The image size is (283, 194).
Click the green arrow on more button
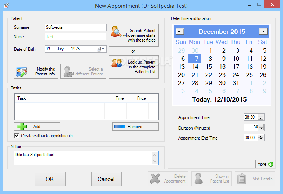(x=271, y=164)
